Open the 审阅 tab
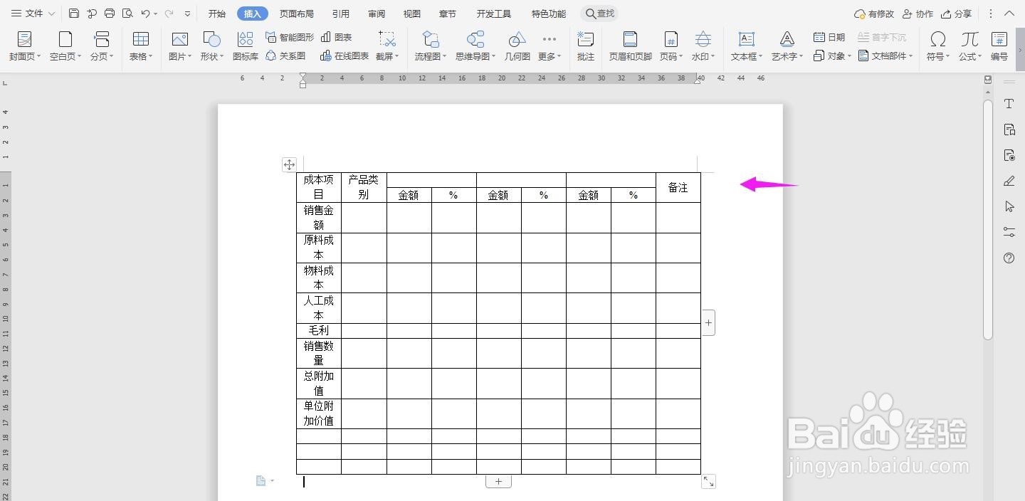 click(377, 14)
